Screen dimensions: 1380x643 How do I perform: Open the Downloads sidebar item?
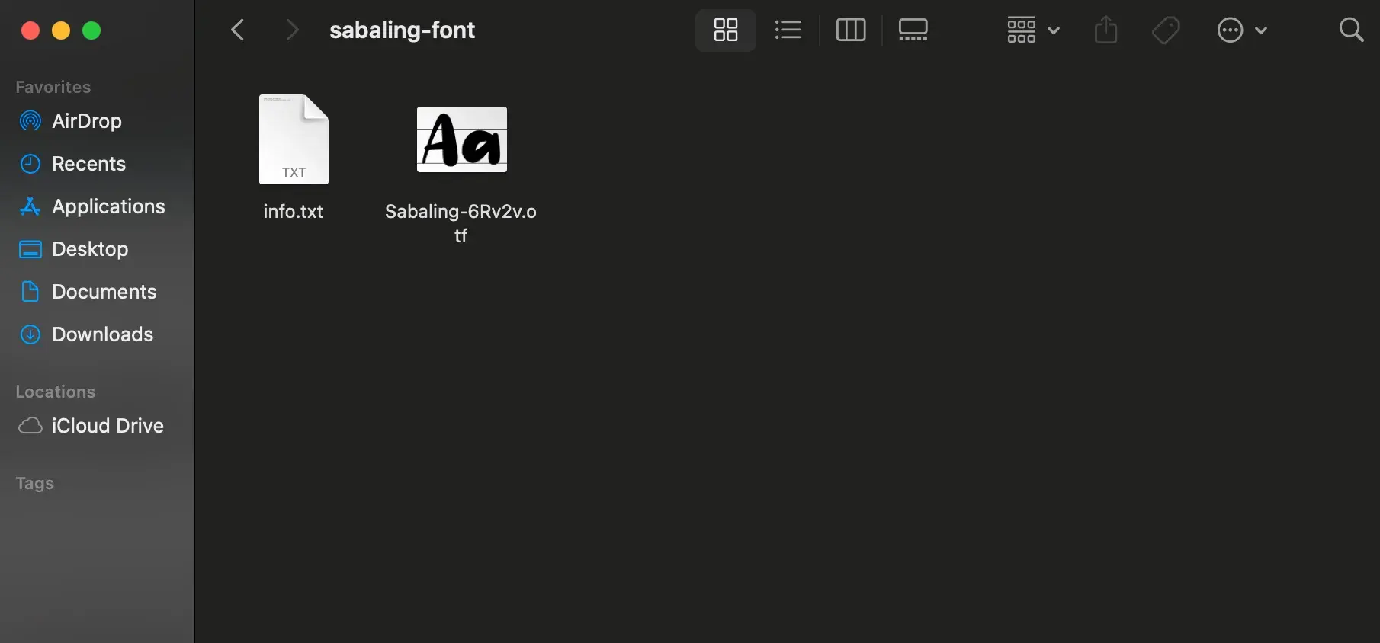pos(102,334)
